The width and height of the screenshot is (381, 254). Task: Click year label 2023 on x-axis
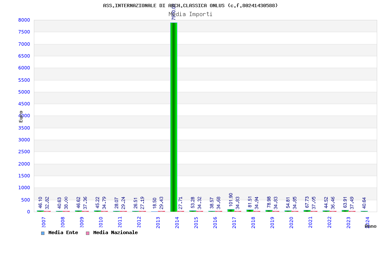[x=348, y=222]
